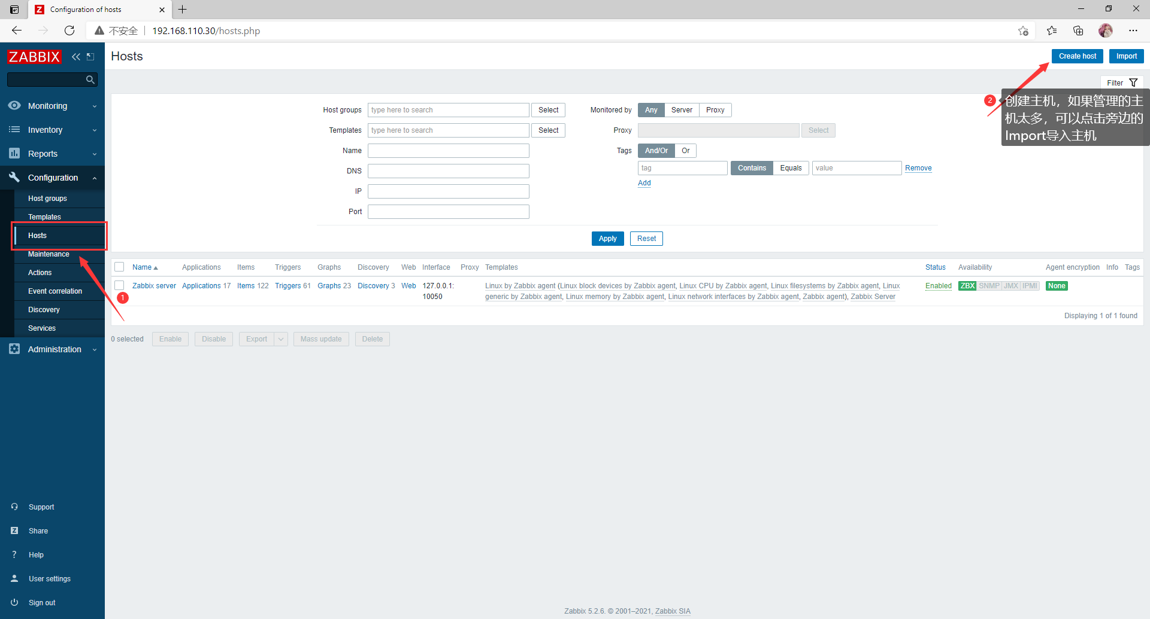This screenshot has height=619, width=1150.
Task: Choose Equals tag operator
Action: tap(791, 168)
